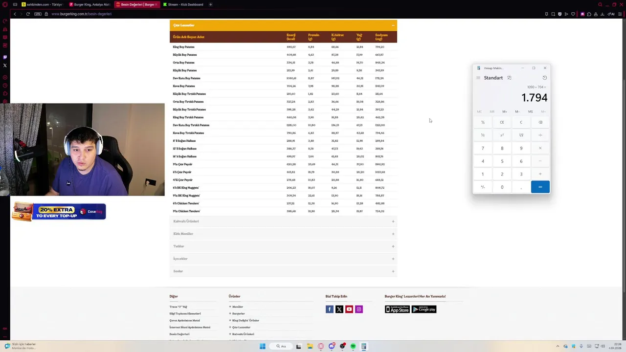Reload the Burger King page

[28, 14]
